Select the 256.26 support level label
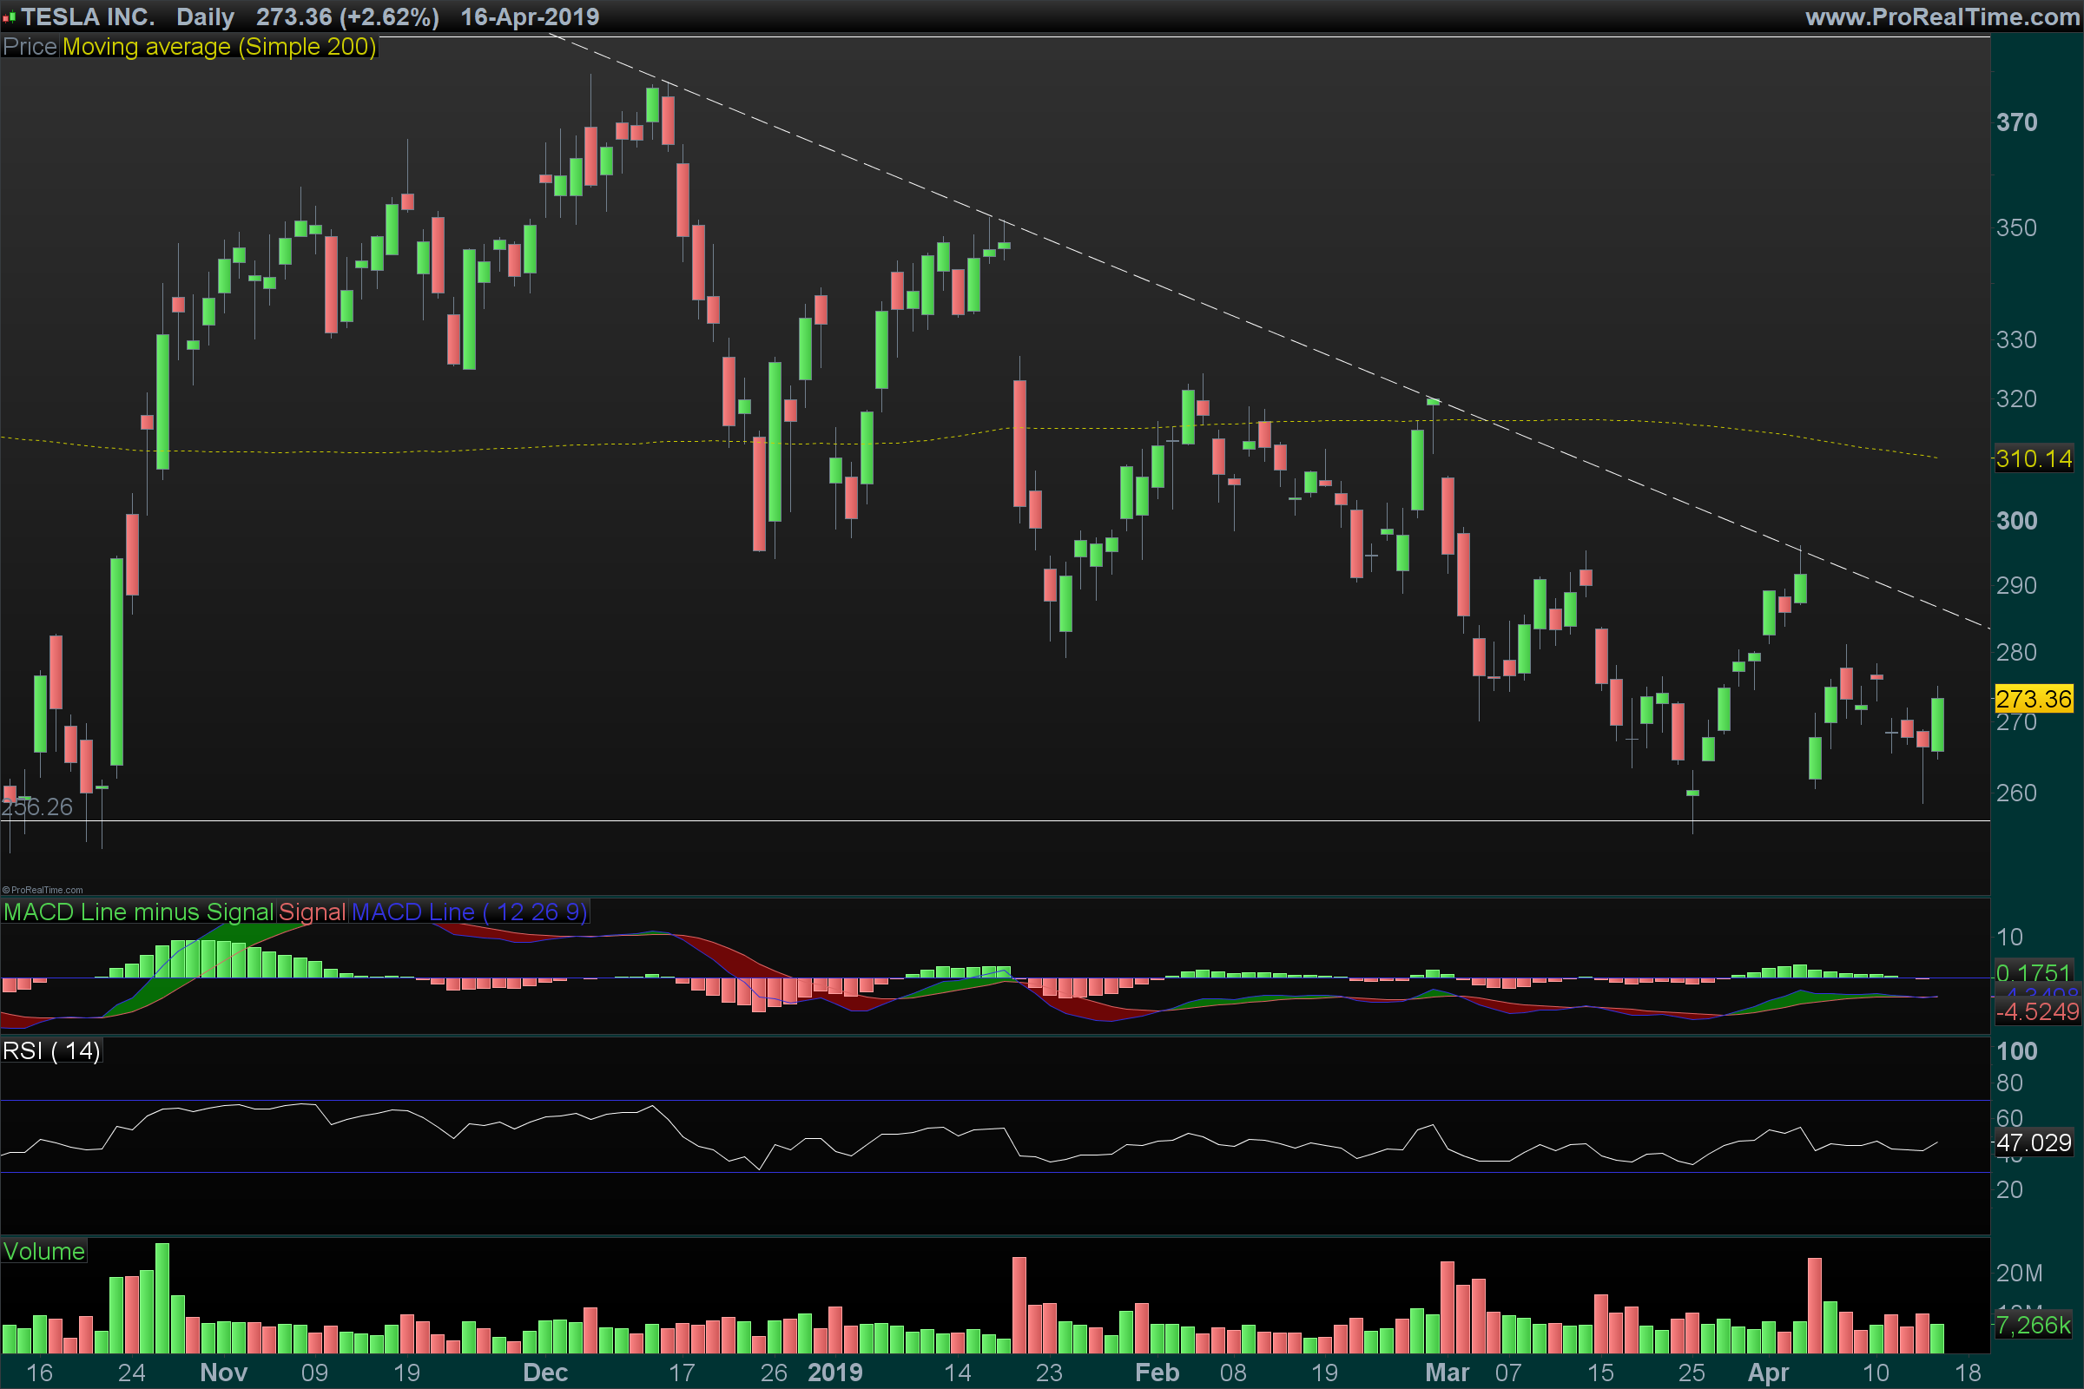2084x1389 pixels. [37, 807]
